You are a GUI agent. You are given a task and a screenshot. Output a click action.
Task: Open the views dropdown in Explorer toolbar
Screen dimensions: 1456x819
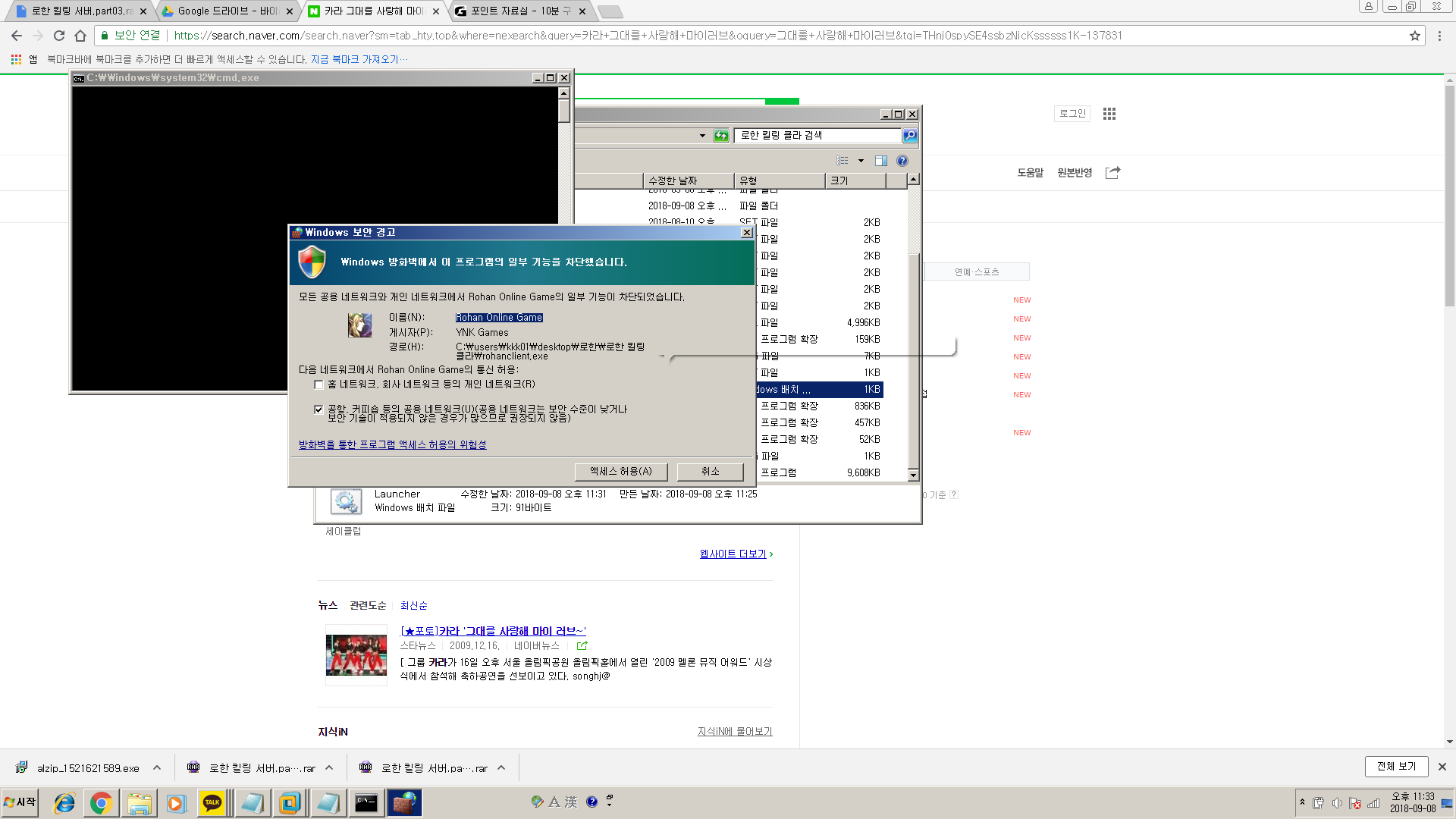860,161
